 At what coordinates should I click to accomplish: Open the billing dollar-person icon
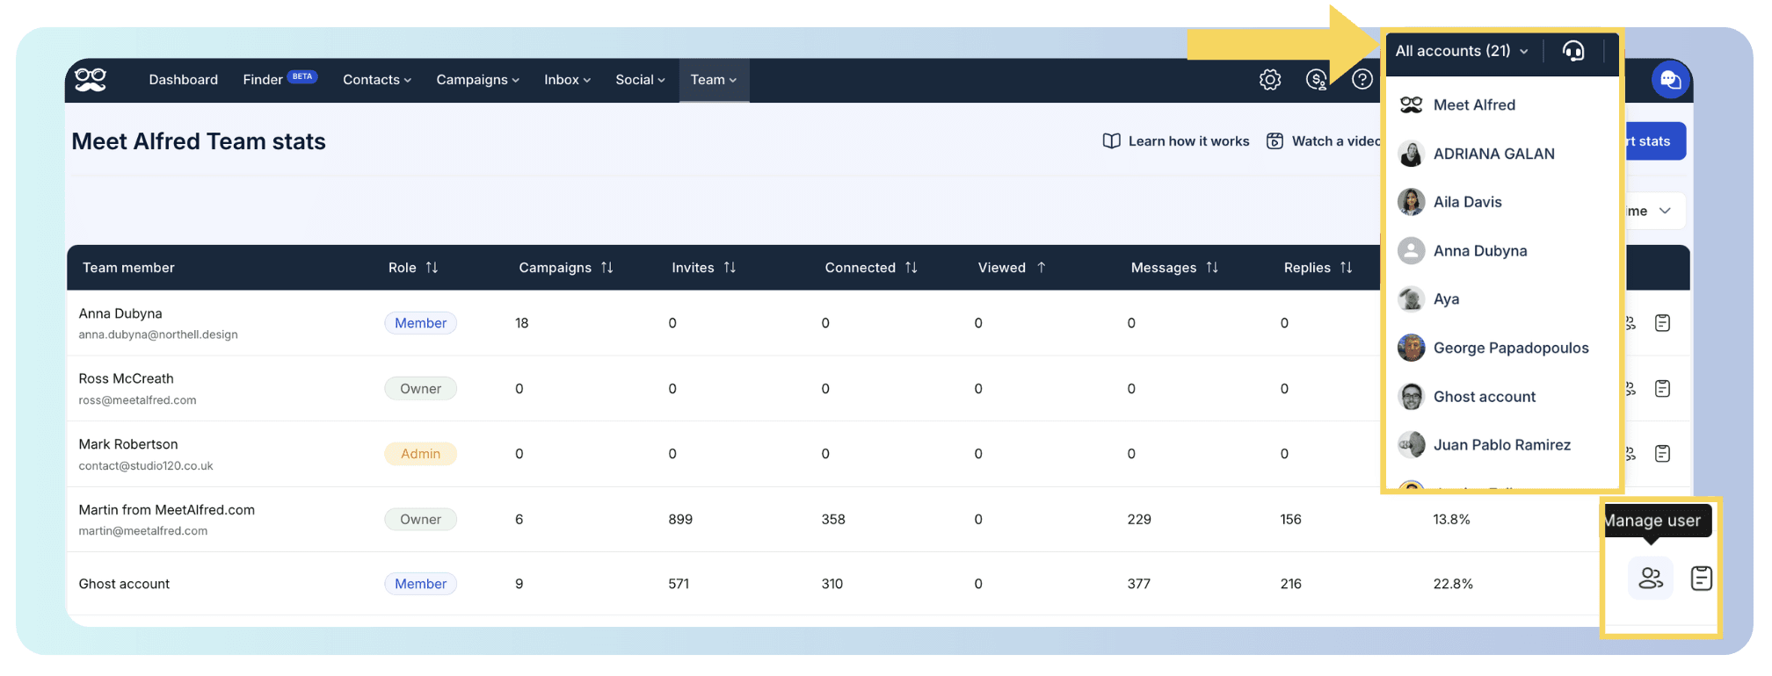point(1317,80)
